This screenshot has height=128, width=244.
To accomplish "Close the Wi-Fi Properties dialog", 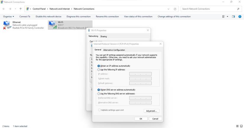I will 148,30.
